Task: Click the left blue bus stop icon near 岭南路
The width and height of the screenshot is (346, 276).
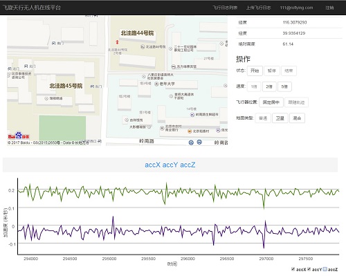Action: pyautogui.click(x=191, y=142)
